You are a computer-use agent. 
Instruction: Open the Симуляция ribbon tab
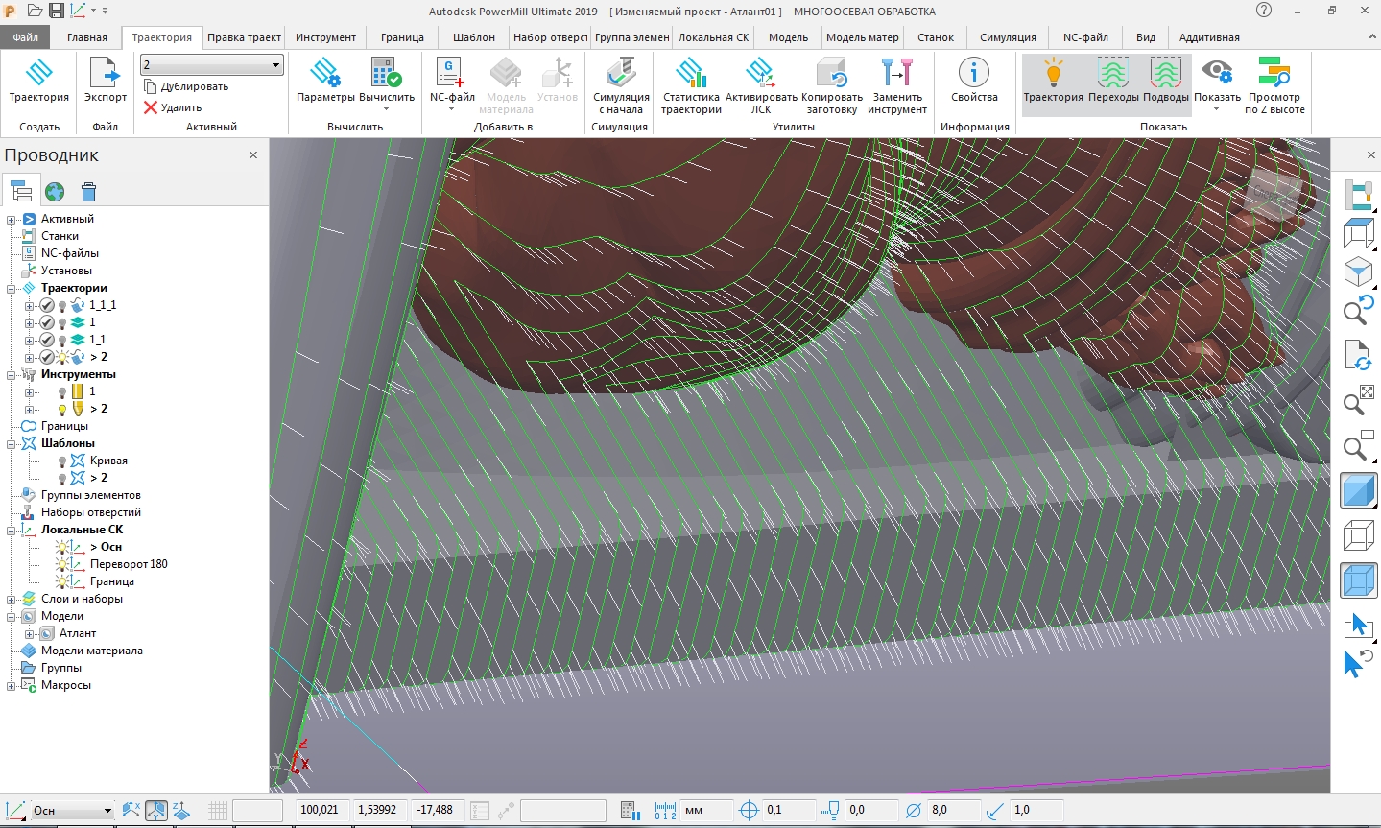pyautogui.click(x=1008, y=37)
